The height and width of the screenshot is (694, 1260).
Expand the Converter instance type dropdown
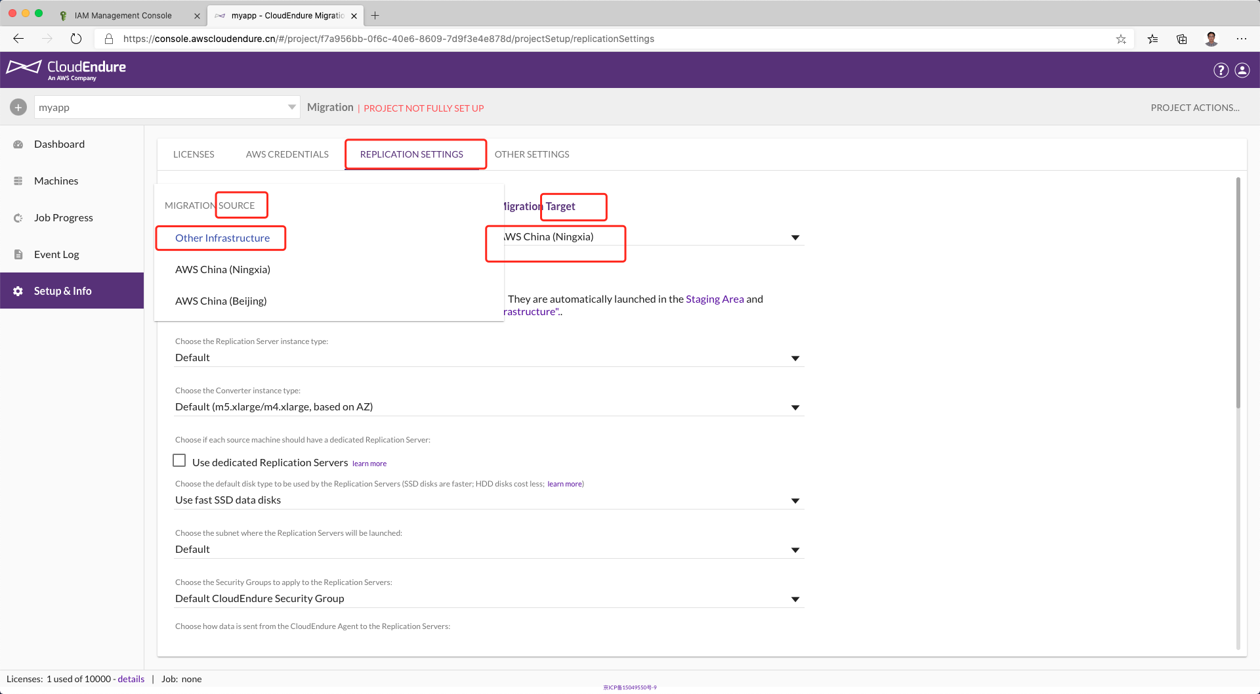[795, 408]
